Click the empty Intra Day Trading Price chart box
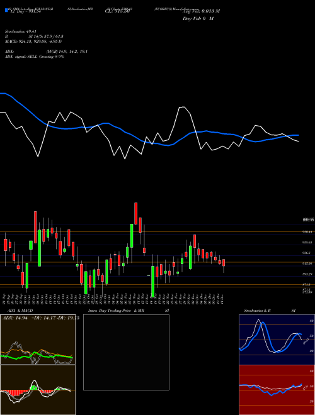 tap(126, 352)
